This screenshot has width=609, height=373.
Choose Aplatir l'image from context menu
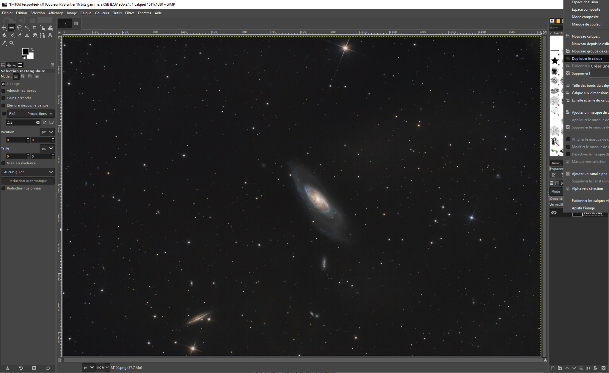586,208
